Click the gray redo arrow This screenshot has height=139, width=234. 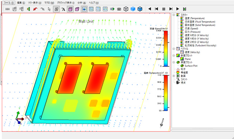pos(42,9)
